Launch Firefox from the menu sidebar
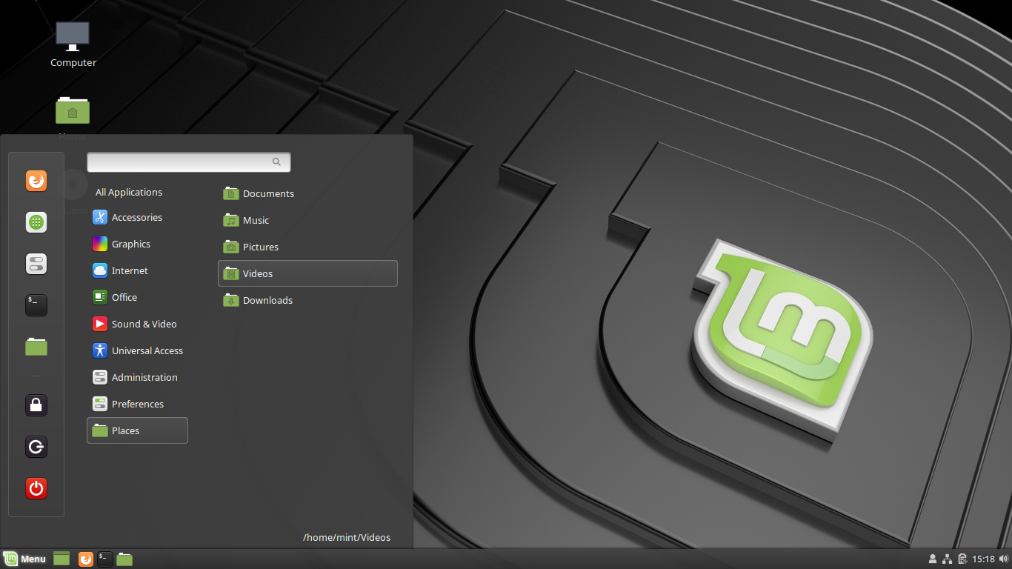The width and height of the screenshot is (1012, 569). pyautogui.click(x=36, y=180)
